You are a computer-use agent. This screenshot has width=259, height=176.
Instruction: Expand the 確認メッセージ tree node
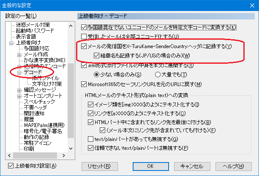tap(19, 90)
